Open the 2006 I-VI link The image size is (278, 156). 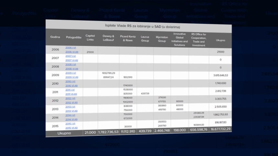pyautogui.click(x=71, y=48)
